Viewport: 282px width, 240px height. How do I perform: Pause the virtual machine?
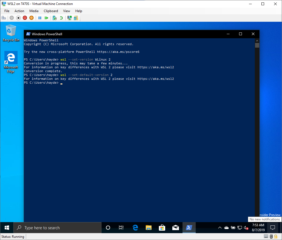click(x=40, y=18)
